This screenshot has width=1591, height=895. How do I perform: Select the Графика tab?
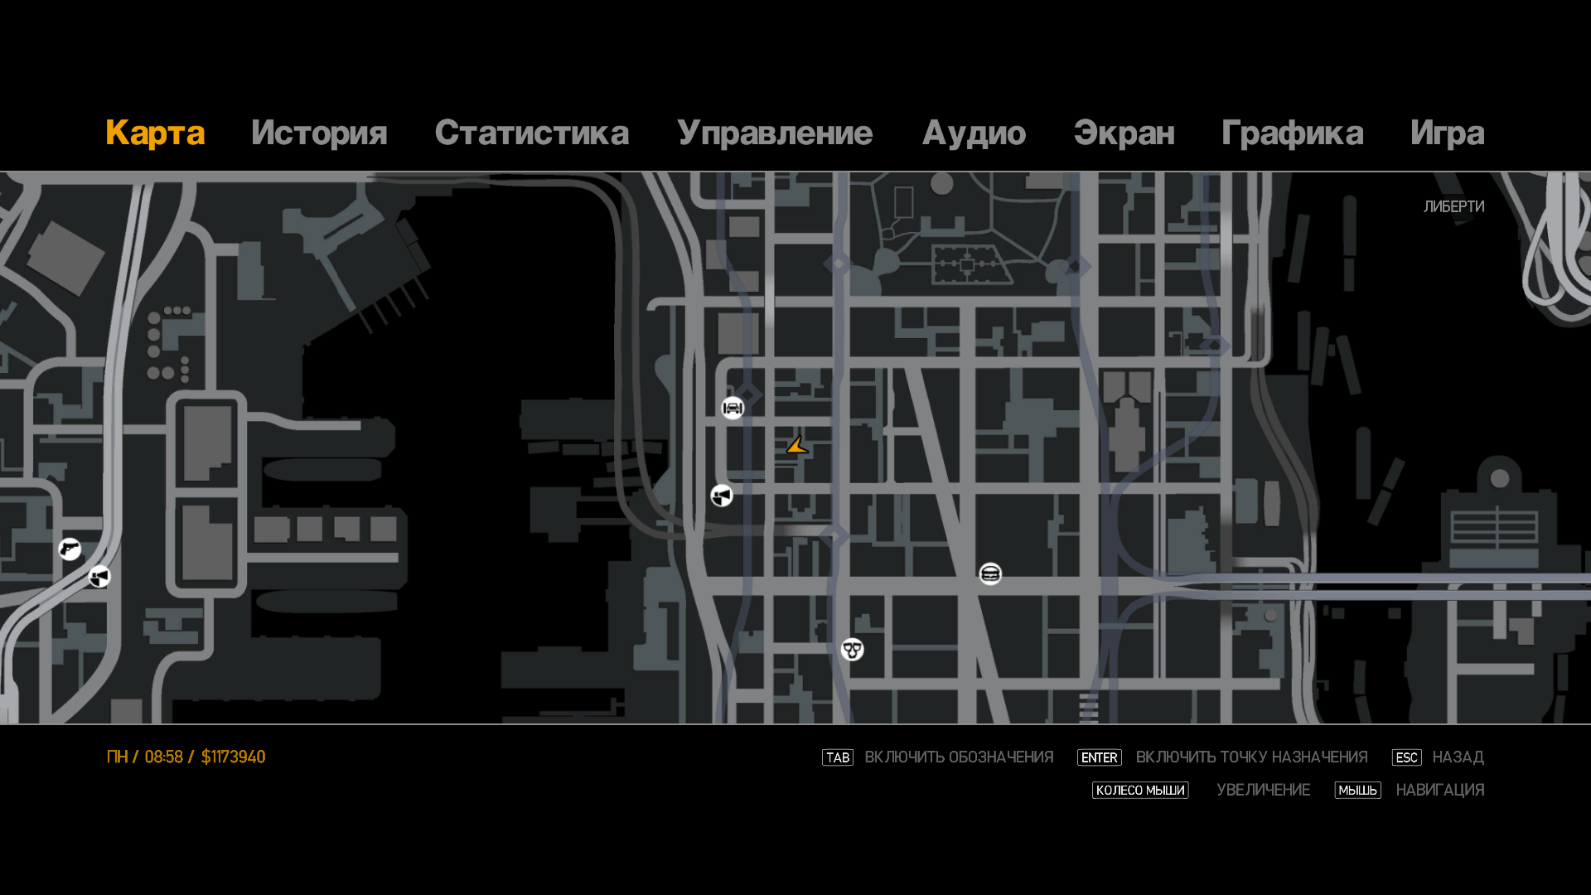tap(1292, 133)
